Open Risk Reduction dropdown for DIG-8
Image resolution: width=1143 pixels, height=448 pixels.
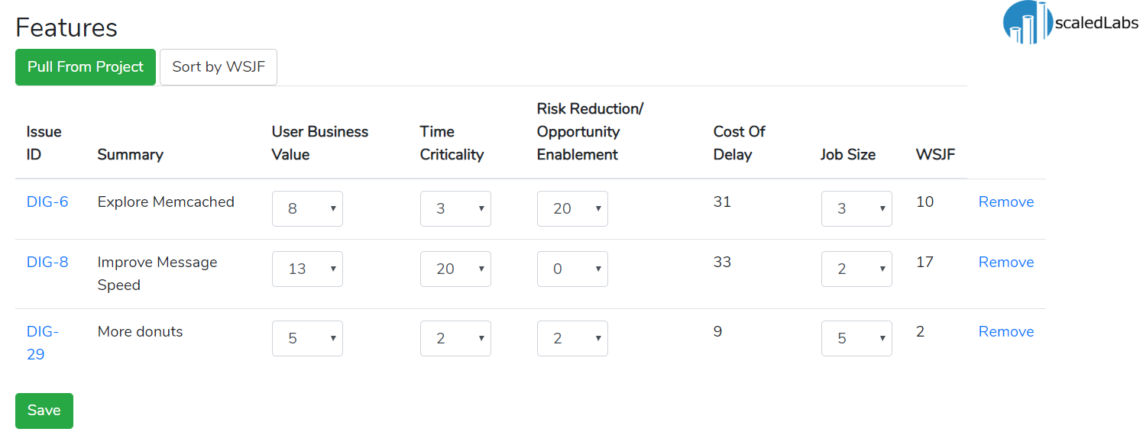(572, 269)
